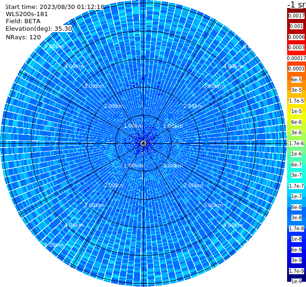This screenshot has height=287, width=306.
Task: Select the 0.0001 orange colorbar label
Action: click(297, 69)
